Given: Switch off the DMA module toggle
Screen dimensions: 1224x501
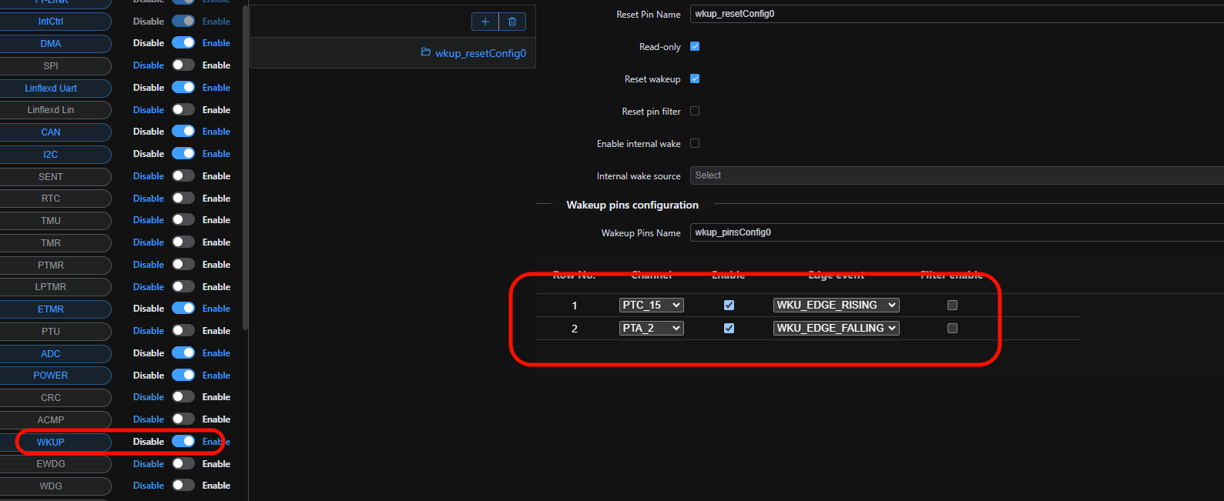Looking at the screenshot, I should (x=183, y=43).
